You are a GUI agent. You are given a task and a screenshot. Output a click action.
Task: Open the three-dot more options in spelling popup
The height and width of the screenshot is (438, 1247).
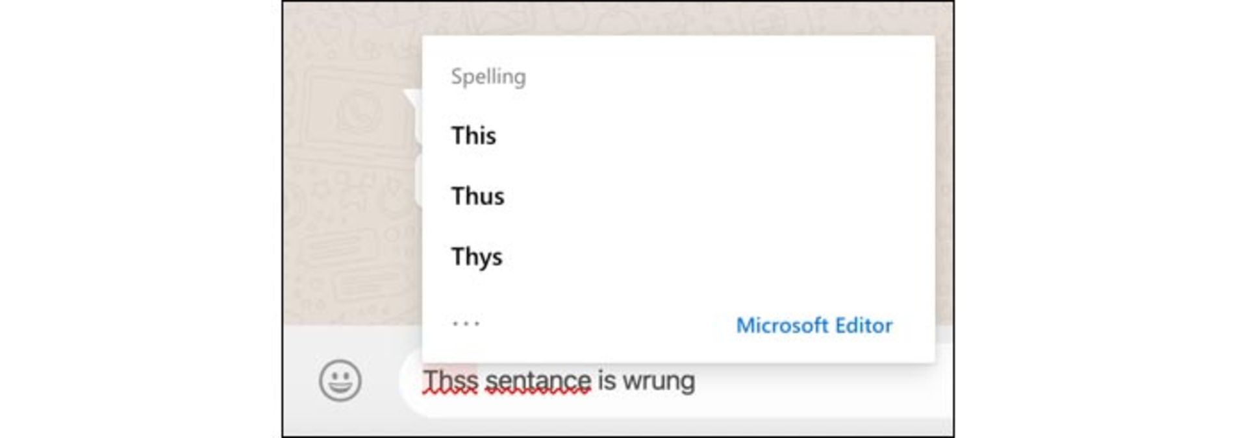pos(466,322)
